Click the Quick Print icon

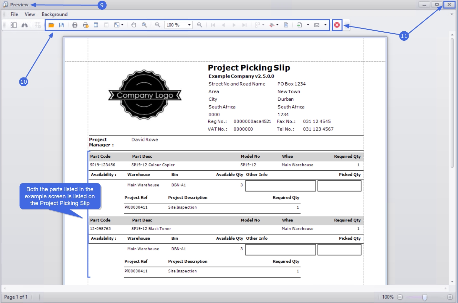point(86,25)
